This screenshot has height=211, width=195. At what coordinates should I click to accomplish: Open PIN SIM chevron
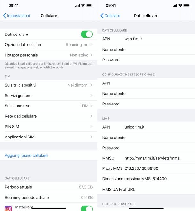pos(91,127)
